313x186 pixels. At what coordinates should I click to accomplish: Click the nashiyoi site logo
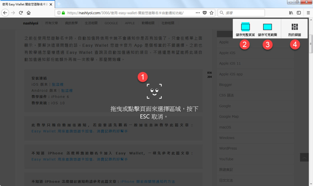click(x=31, y=23)
